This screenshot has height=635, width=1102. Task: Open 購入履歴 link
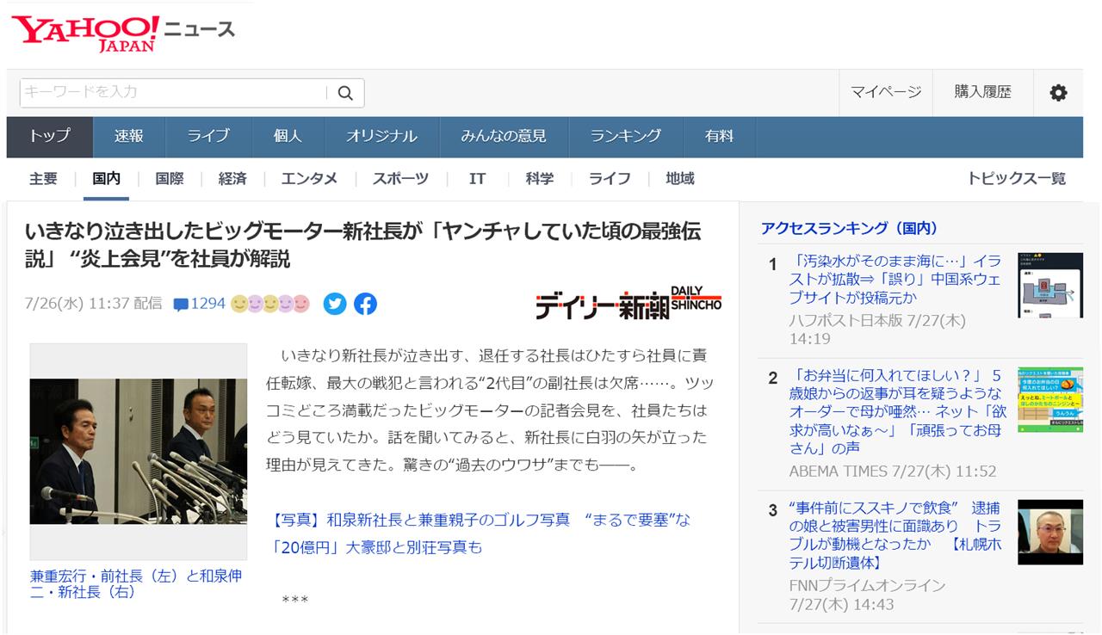tap(982, 92)
